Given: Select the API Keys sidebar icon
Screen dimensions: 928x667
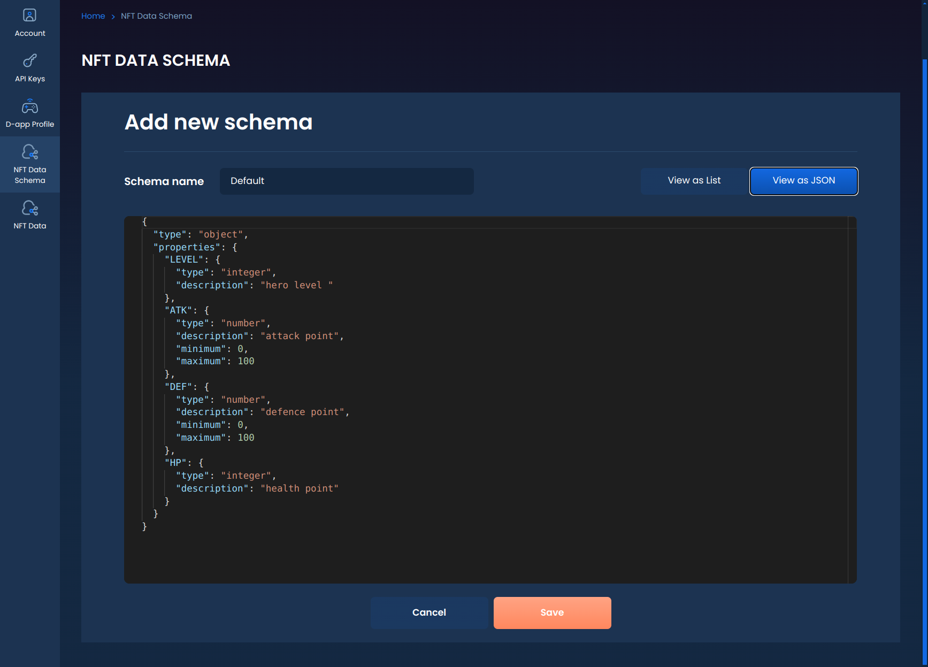Looking at the screenshot, I should pos(29,67).
